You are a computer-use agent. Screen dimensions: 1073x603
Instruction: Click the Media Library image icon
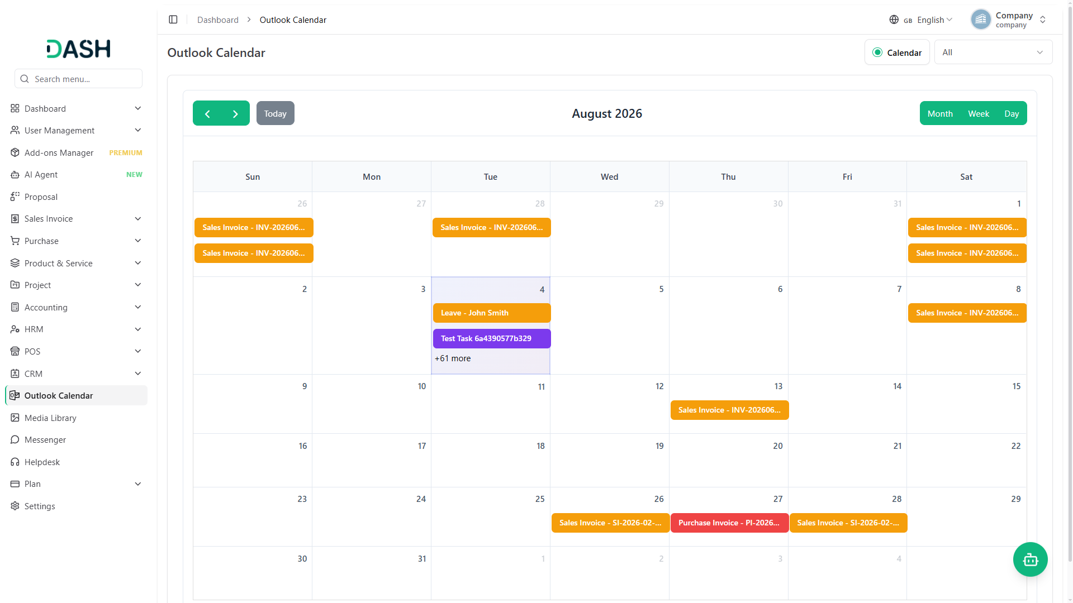[x=15, y=418]
